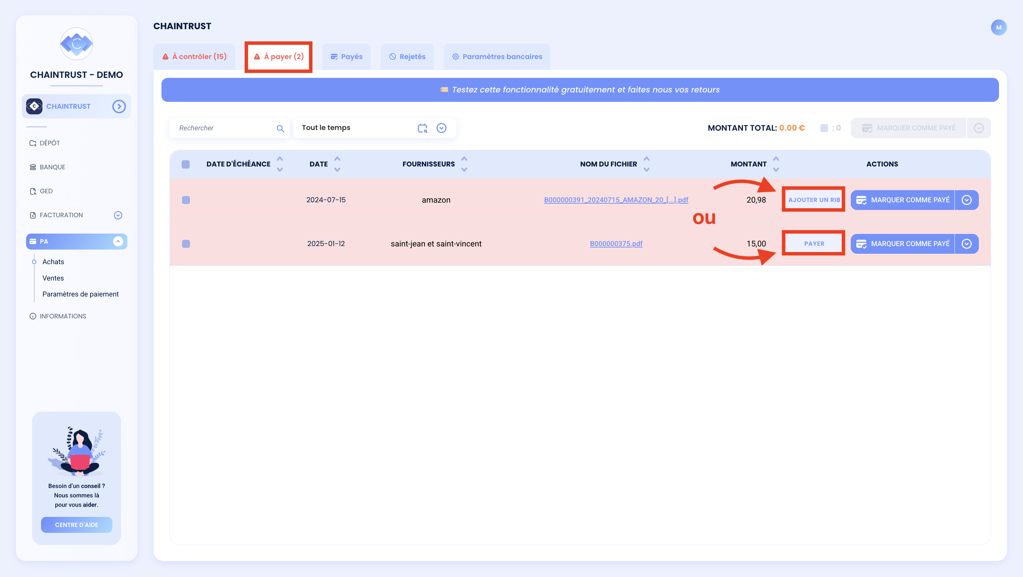Image resolution: width=1023 pixels, height=577 pixels.
Task: Click the Rechercher search field
Action: coord(229,128)
